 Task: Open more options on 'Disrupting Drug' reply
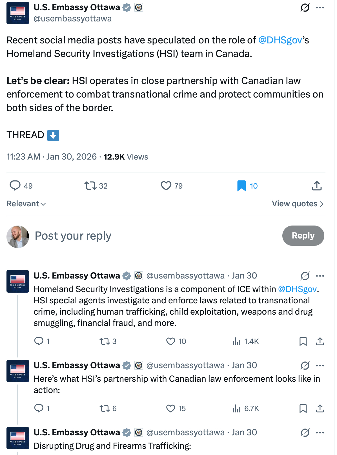[x=320, y=432]
